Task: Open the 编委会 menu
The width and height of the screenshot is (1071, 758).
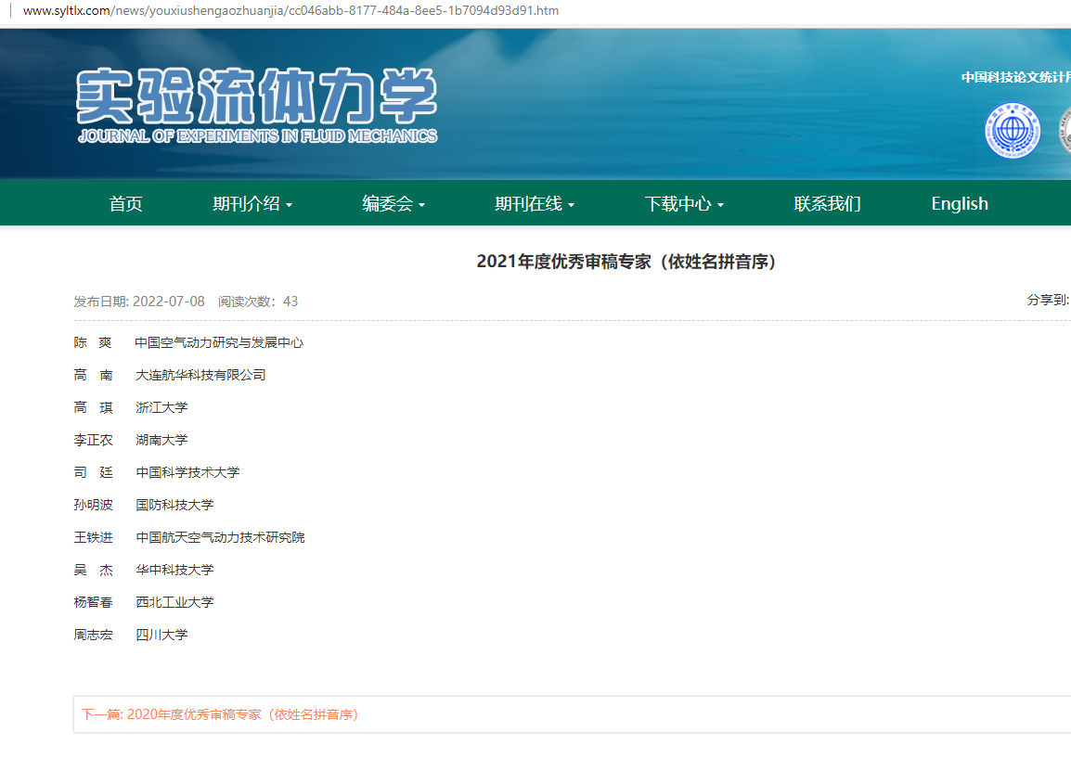Action: pos(387,203)
